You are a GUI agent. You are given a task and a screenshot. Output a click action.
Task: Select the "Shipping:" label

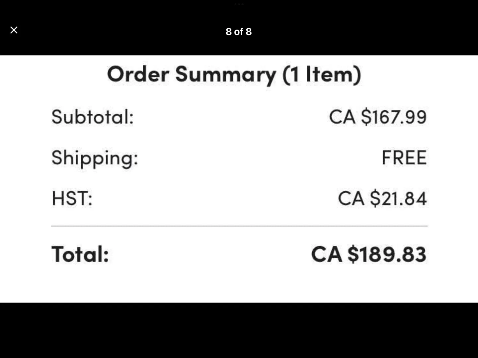[x=95, y=158]
